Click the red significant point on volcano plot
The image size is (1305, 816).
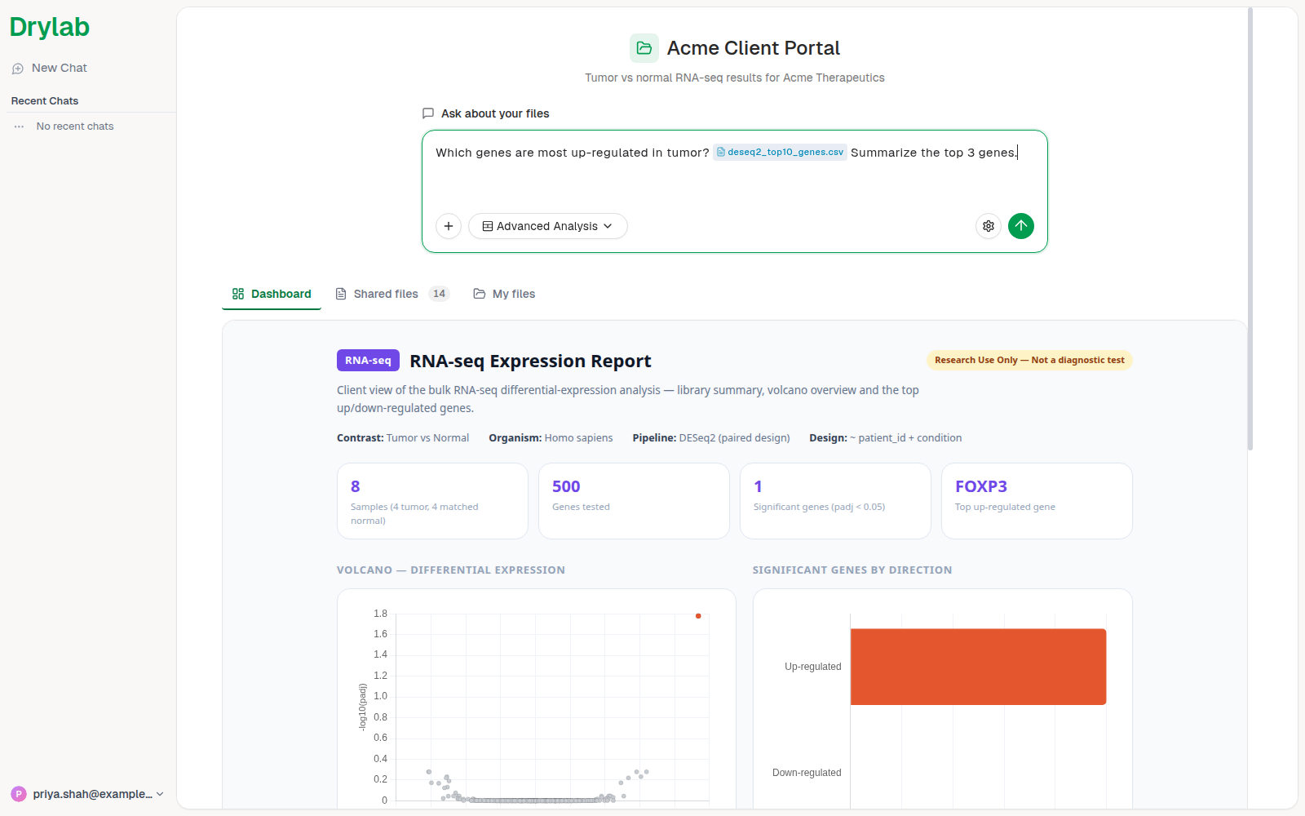coord(698,616)
